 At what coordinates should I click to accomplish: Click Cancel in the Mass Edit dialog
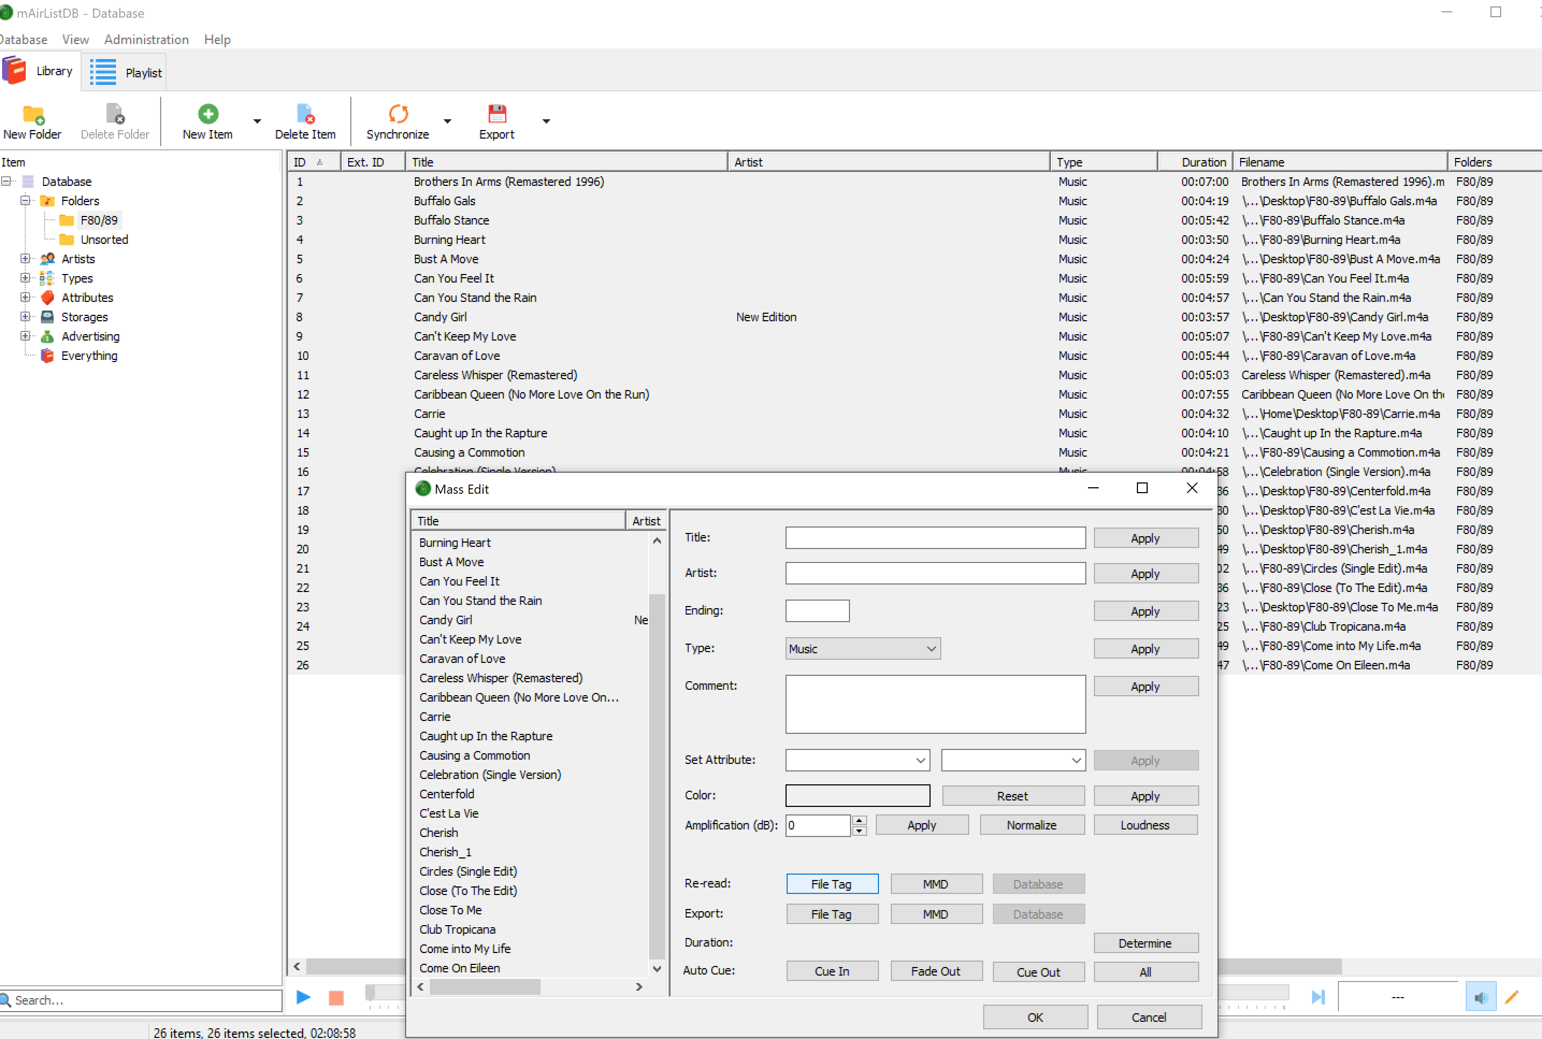click(1149, 1017)
